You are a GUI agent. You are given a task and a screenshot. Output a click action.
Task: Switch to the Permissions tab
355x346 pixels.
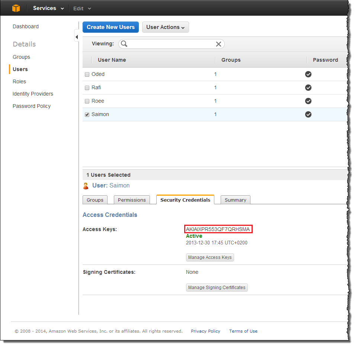pyautogui.click(x=132, y=200)
